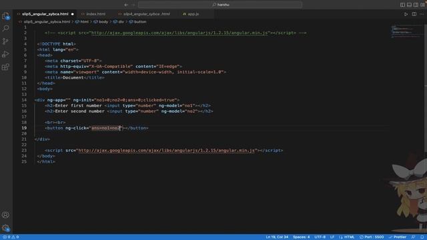The width and height of the screenshot is (427, 240).
Task: Go forward with the navigation arrow
Action: tap(133, 5)
